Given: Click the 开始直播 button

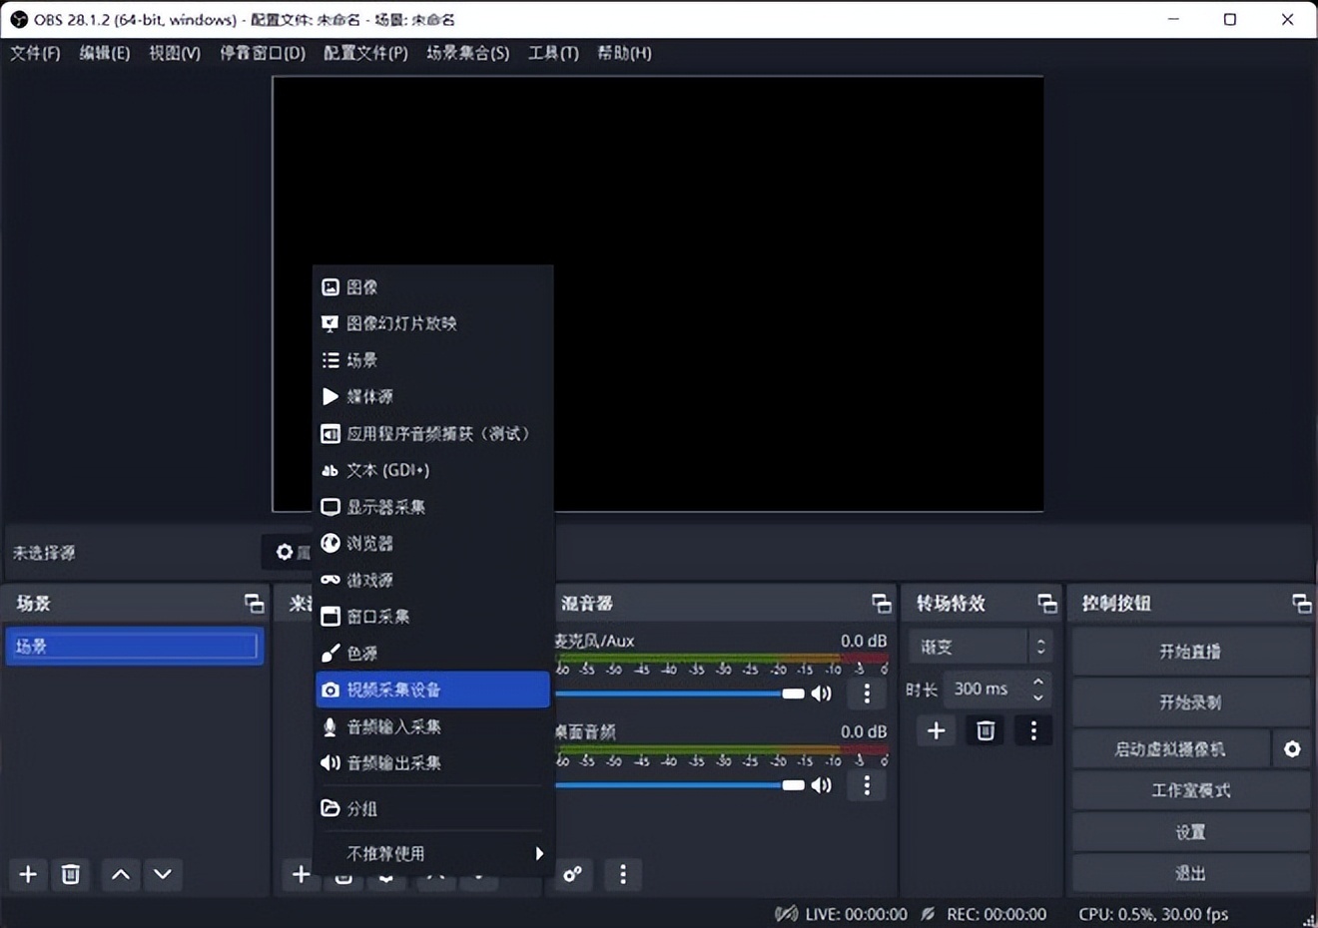Looking at the screenshot, I should [1191, 652].
